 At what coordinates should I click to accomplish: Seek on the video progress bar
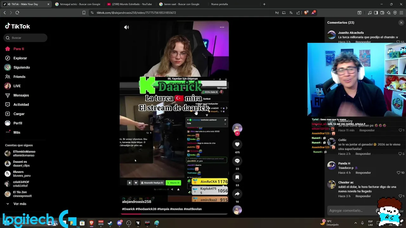(174, 214)
